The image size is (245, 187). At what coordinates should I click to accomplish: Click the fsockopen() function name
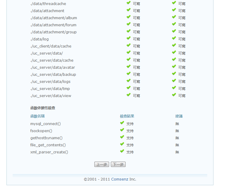click(41, 131)
